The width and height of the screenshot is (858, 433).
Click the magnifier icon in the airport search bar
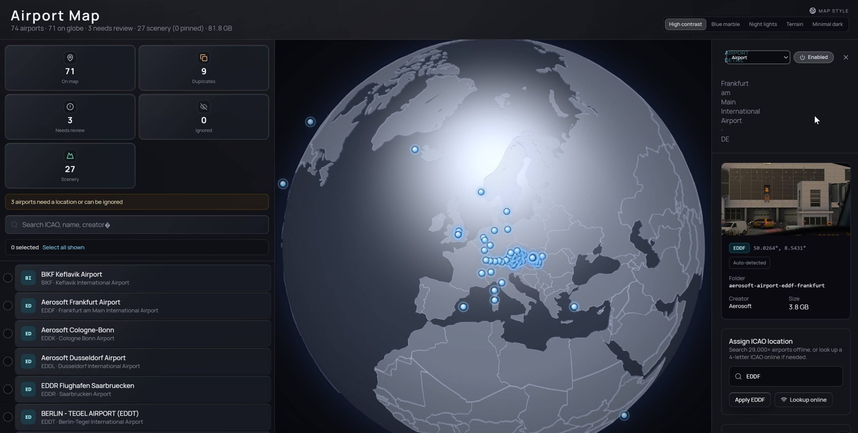[x=14, y=225]
